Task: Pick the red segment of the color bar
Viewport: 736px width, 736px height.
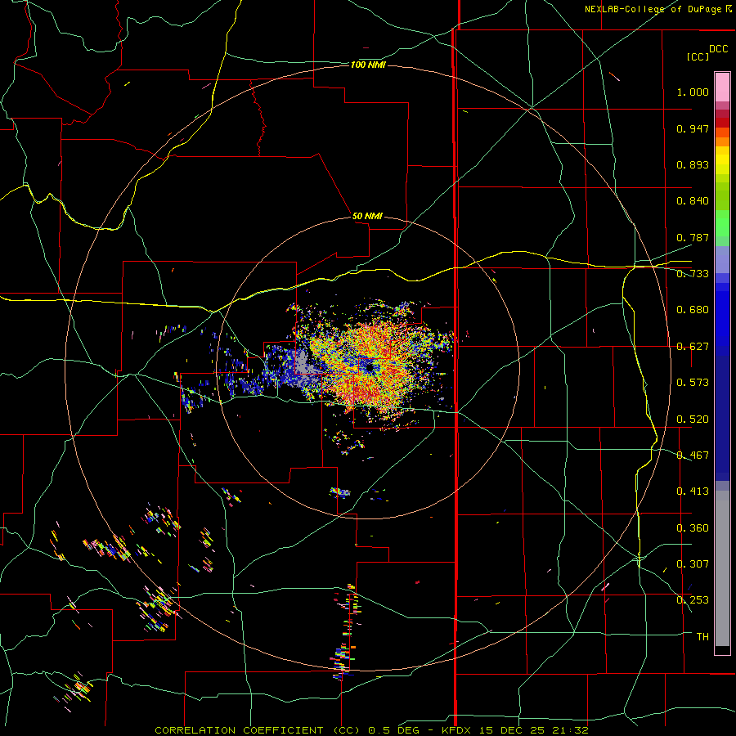Action: point(722,122)
